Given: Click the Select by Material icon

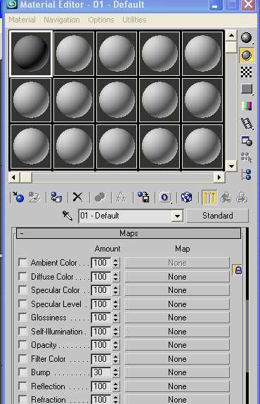Looking at the screenshot, I should pyautogui.click(x=247, y=157).
